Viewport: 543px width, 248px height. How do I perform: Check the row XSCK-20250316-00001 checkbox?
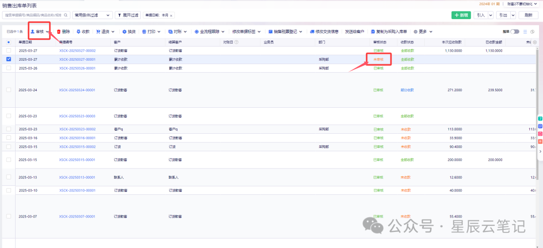[9, 138]
